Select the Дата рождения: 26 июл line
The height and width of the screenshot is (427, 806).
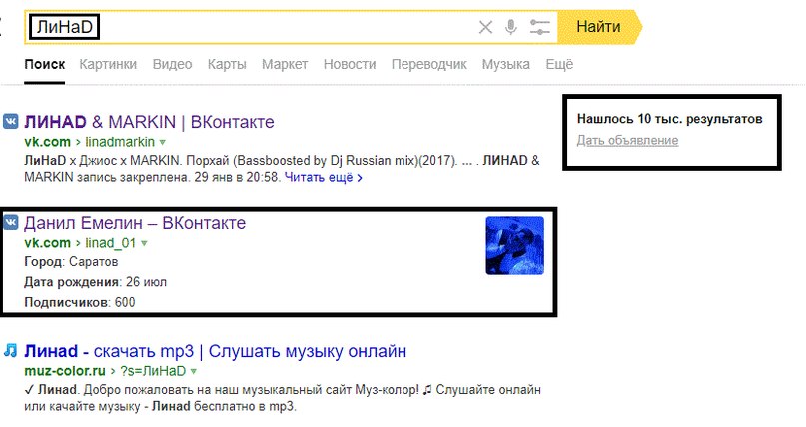(95, 282)
